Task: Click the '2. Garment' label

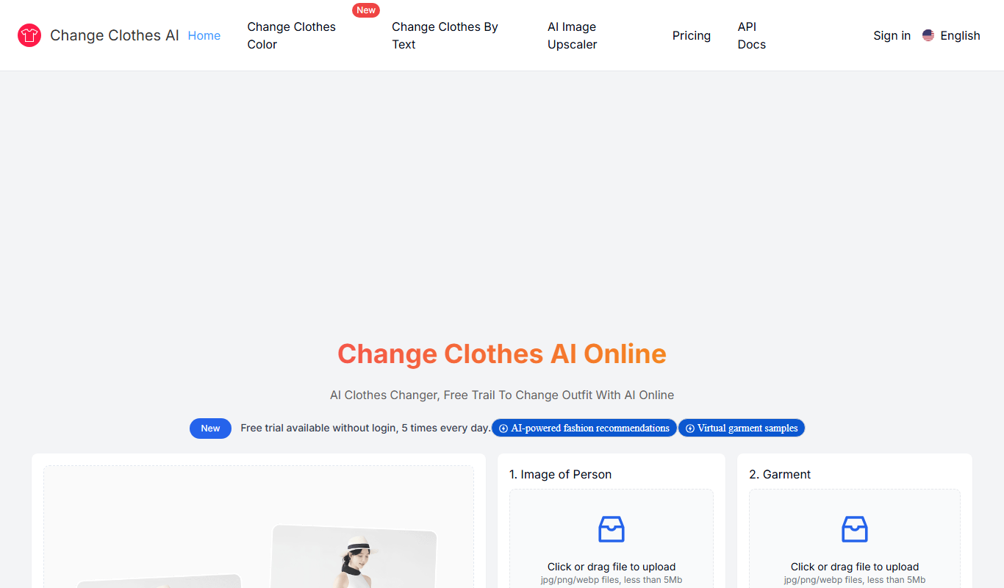Action: click(x=780, y=474)
